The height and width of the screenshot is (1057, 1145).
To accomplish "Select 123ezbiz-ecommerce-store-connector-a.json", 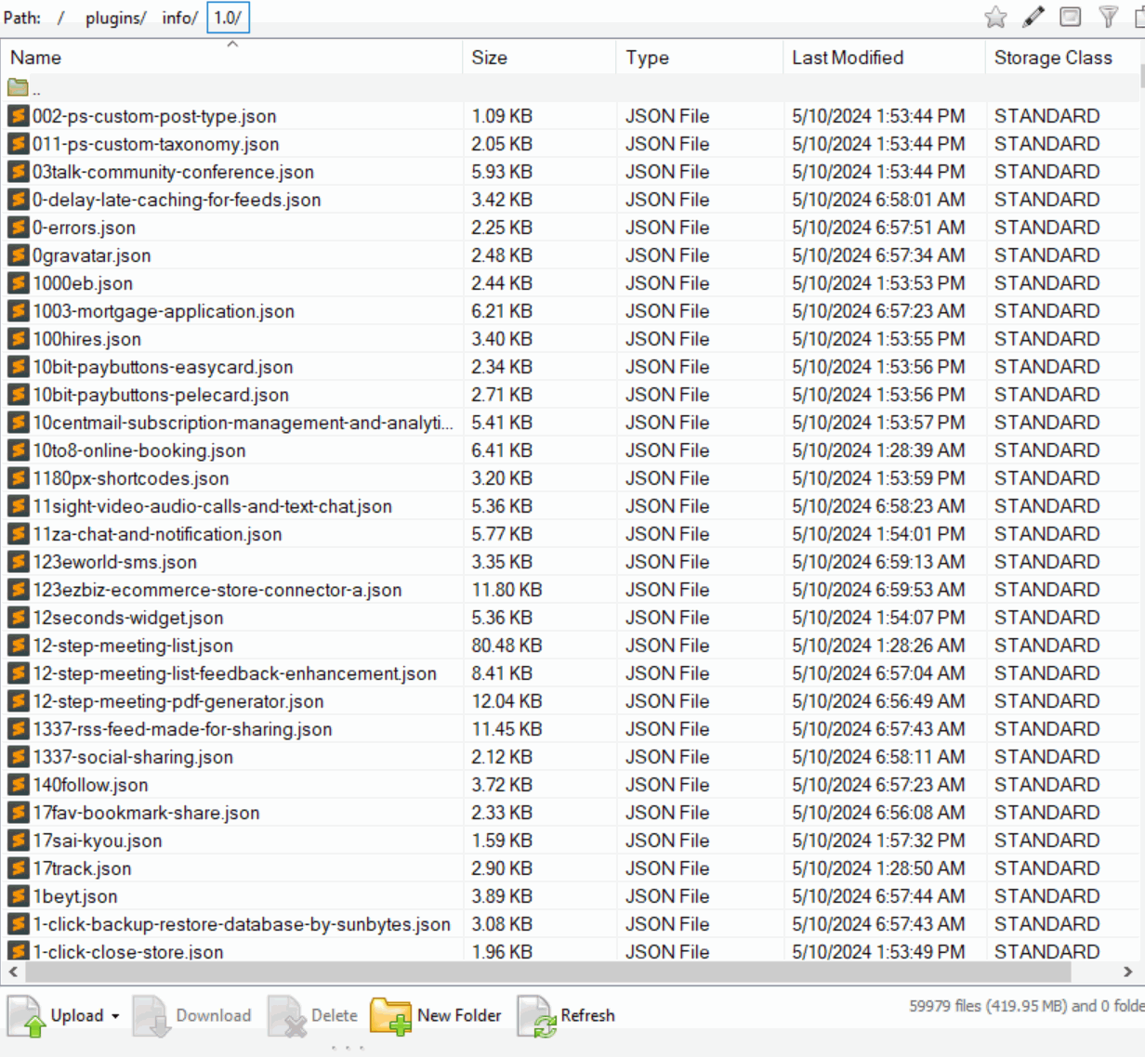I will [x=217, y=590].
